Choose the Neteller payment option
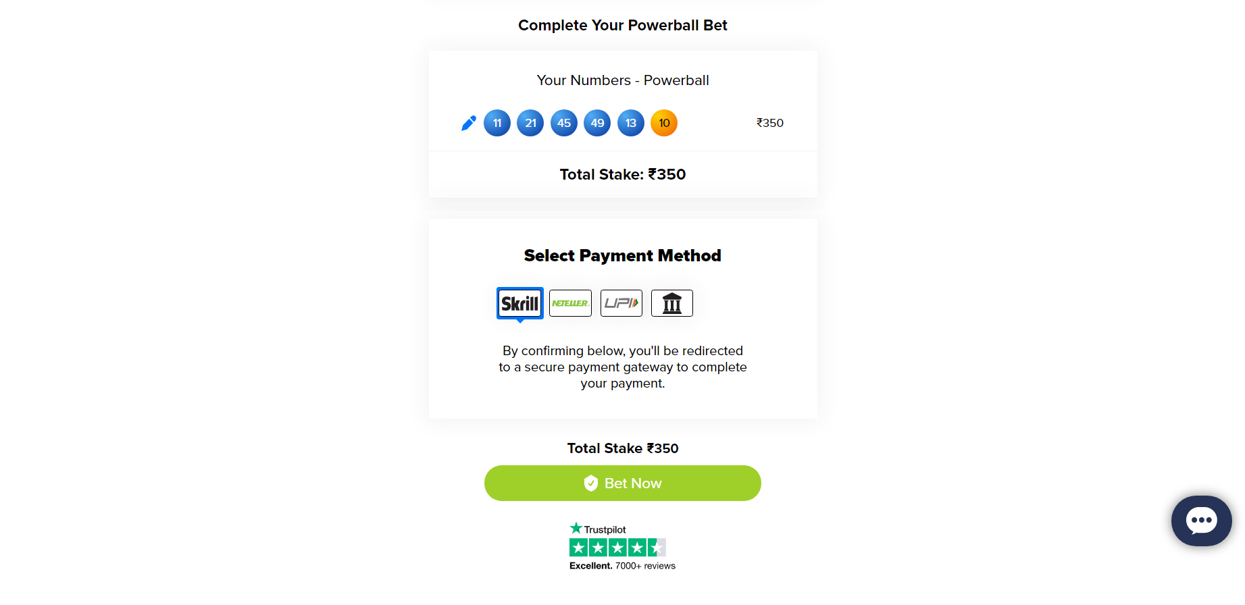Viewport: 1245px width, 605px height. pyautogui.click(x=570, y=303)
